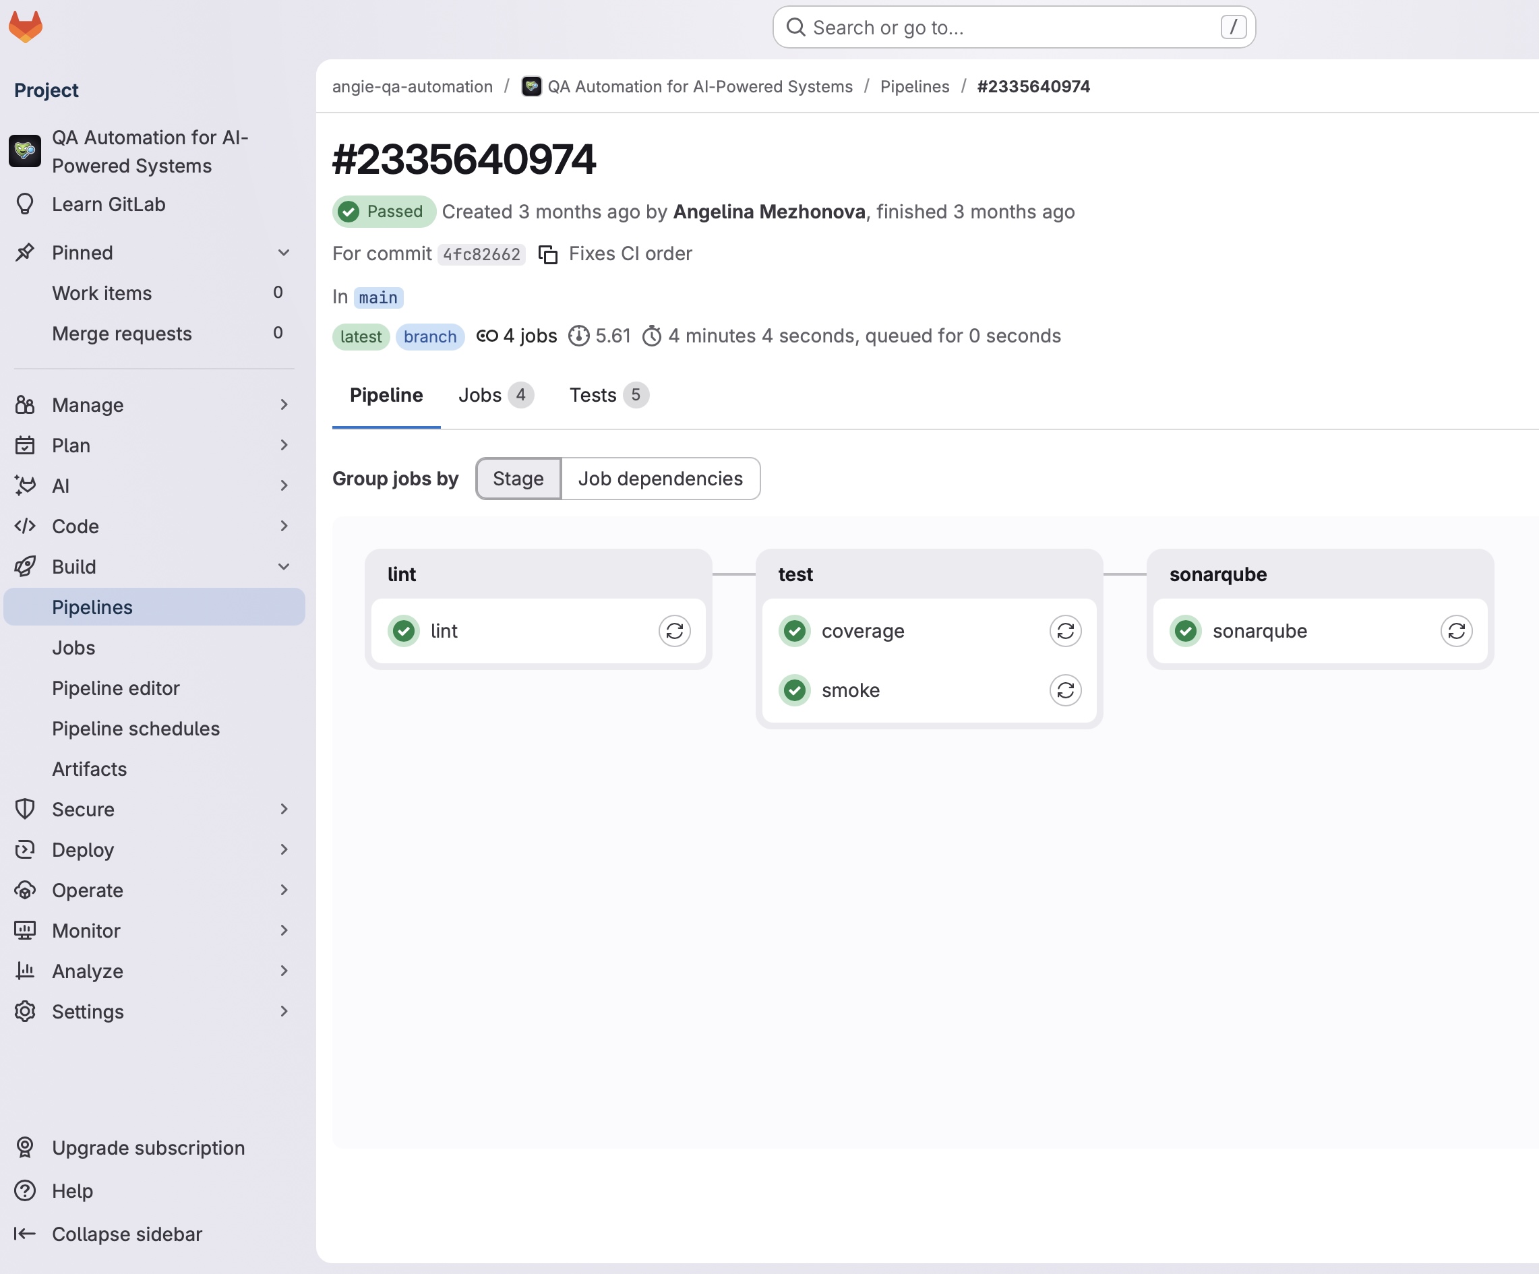The height and width of the screenshot is (1274, 1539).
Task: Click the Search or go to field
Action: (1015, 28)
